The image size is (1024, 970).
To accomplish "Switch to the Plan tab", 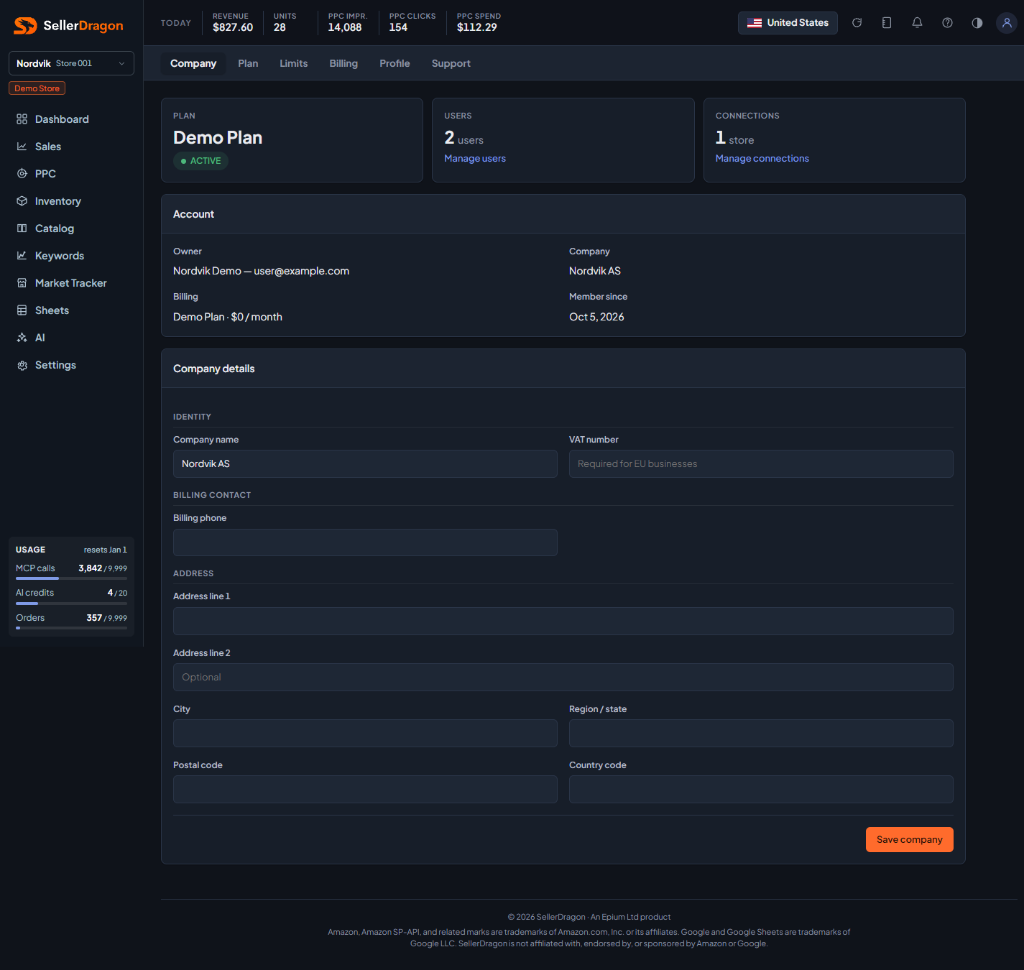I will (248, 63).
